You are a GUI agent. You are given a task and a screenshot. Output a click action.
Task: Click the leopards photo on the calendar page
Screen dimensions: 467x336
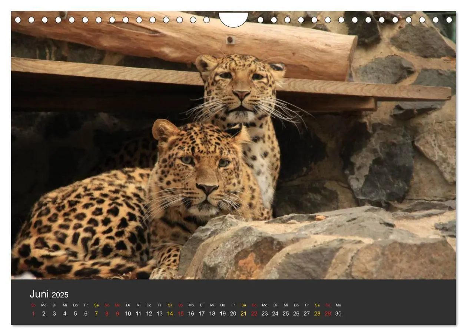[x=233, y=145]
